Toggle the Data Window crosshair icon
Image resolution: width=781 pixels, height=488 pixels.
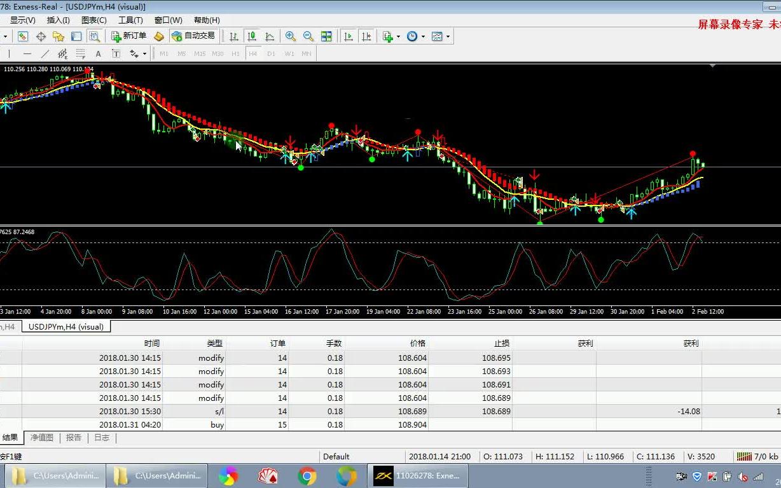coord(41,36)
